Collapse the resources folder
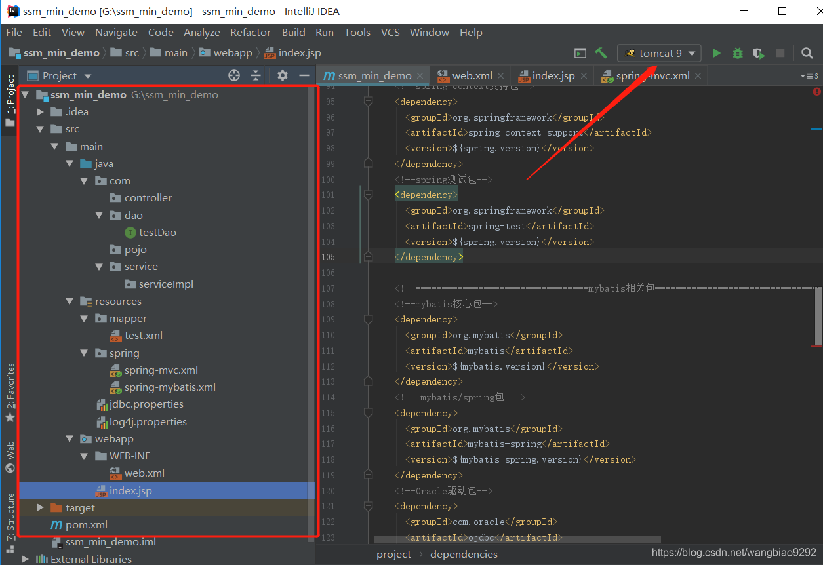 pos(70,302)
